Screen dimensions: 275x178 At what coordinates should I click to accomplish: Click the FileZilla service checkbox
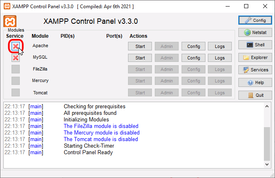16,69
